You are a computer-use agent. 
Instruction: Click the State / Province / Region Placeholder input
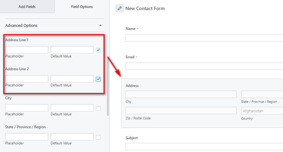coord(27,137)
